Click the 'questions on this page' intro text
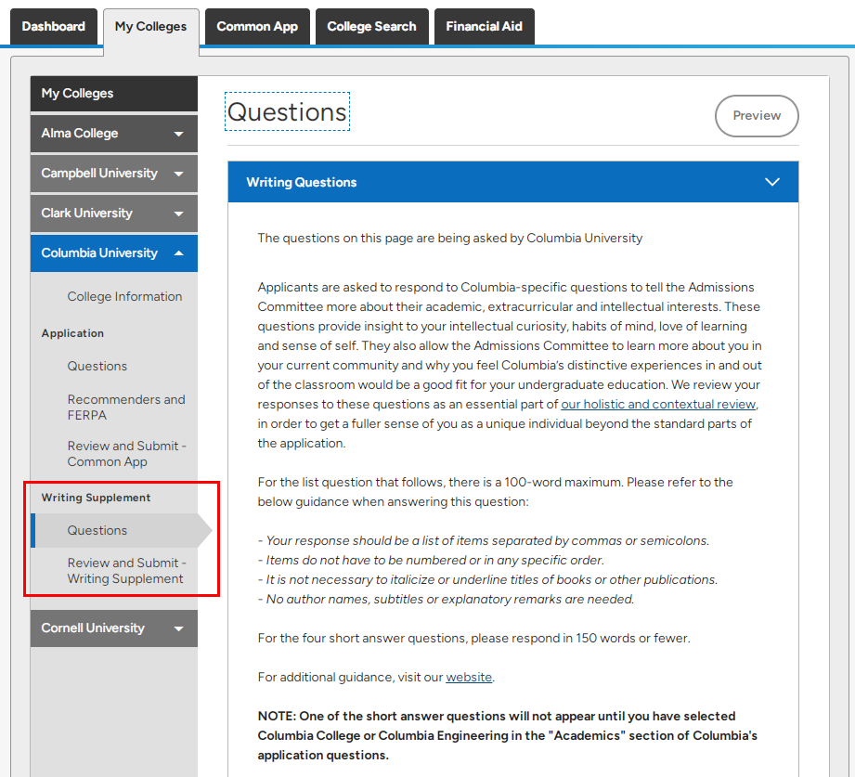The image size is (855, 777). pyautogui.click(x=450, y=239)
